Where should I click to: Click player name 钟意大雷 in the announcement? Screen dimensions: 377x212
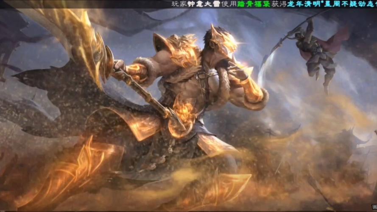[204, 4]
